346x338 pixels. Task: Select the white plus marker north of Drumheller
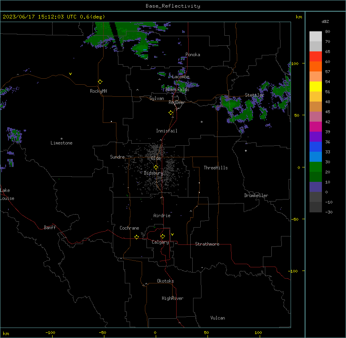pyautogui.click(x=246, y=151)
